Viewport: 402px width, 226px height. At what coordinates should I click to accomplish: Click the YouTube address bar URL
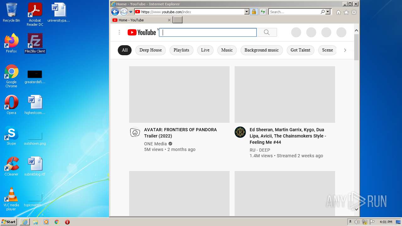[166, 12]
